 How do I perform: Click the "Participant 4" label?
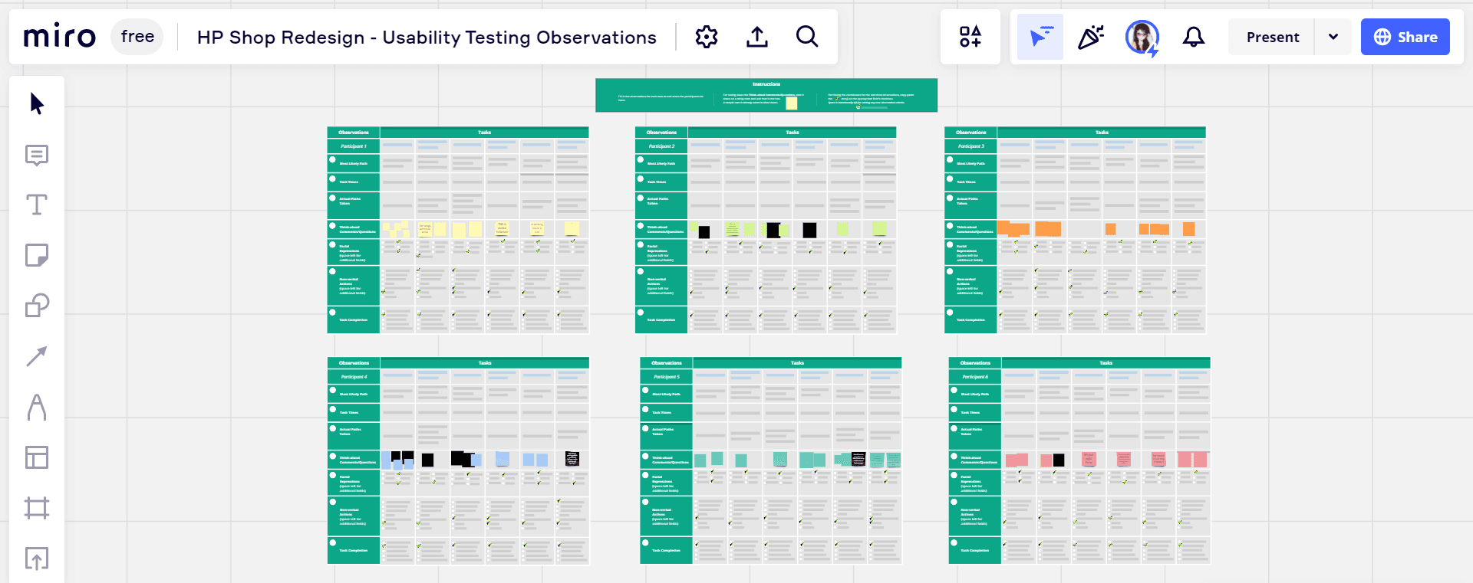[x=354, y=377]
